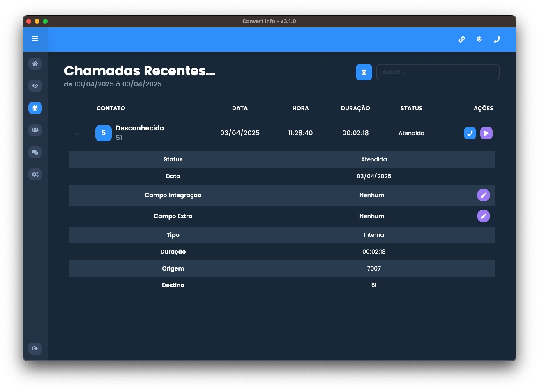Open the contacts group sidebar icon

point(35,130)
